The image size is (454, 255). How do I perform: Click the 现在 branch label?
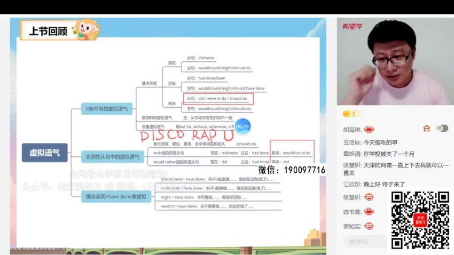[x=172, y=63]
